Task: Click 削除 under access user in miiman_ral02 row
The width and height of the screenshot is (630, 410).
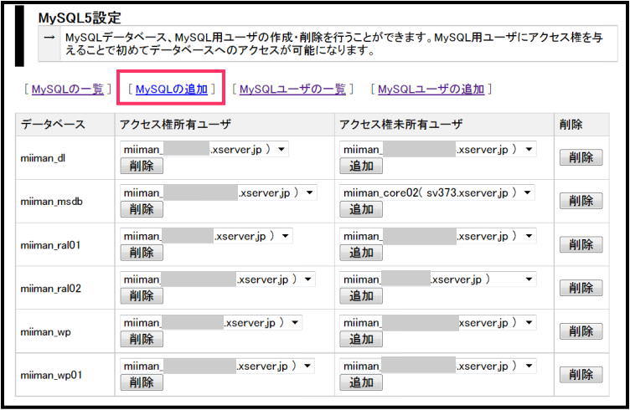Action: pos(142,295)
